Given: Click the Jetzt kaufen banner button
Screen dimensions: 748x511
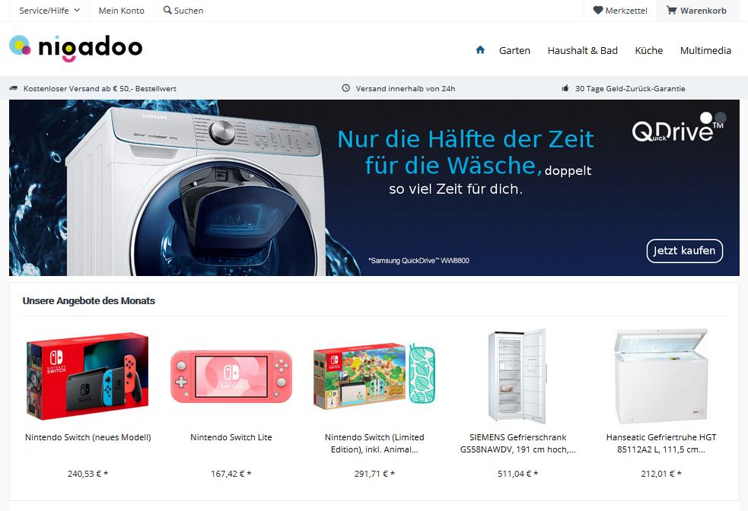Looking at the screenshot, I should coord(685,251).
